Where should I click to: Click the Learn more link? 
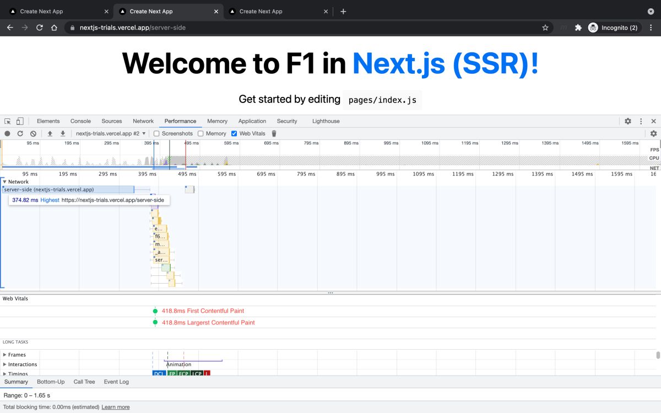[116, 407]
